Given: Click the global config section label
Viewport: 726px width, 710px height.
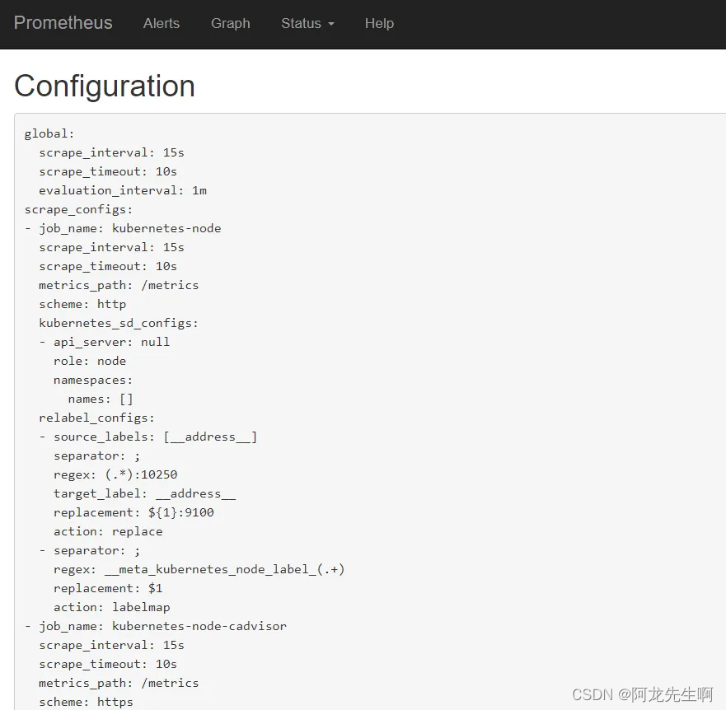Looking at the screenshot, I should coord(48,133).
